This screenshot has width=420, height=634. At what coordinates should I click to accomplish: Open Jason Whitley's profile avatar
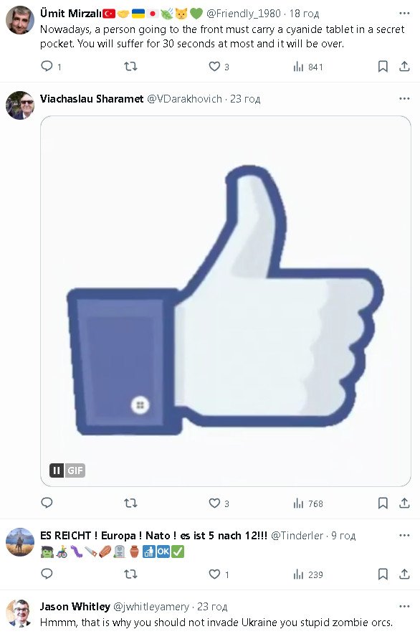(x=19, y=613)
